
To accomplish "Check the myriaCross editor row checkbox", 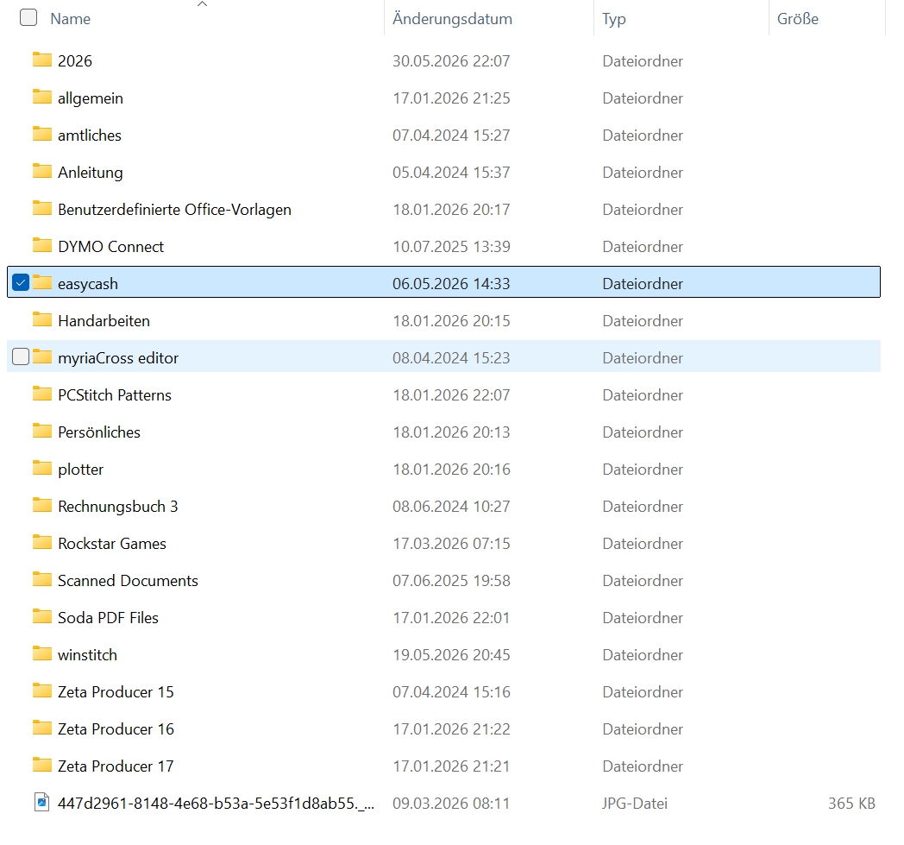I will click(21, 357).
